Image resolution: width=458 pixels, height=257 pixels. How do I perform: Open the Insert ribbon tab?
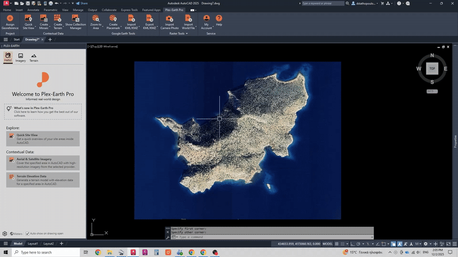pos(19,10)
